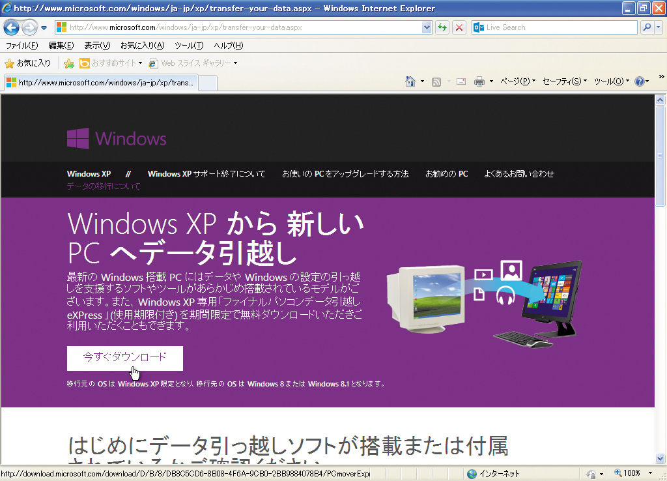Click the RSS feeds icon
This screenshot has width=667, height=481.
coord(436,81)
